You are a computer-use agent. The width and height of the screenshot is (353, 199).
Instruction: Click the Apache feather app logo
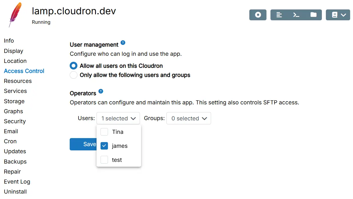tap(15, 15)
